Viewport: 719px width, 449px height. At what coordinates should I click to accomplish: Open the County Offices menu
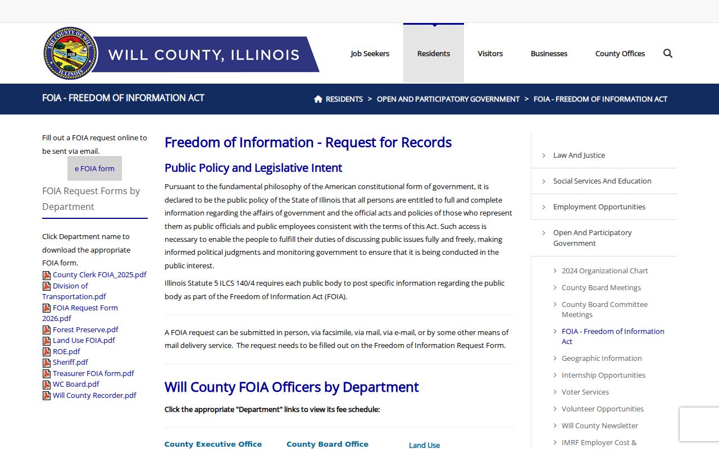point(620,53)
